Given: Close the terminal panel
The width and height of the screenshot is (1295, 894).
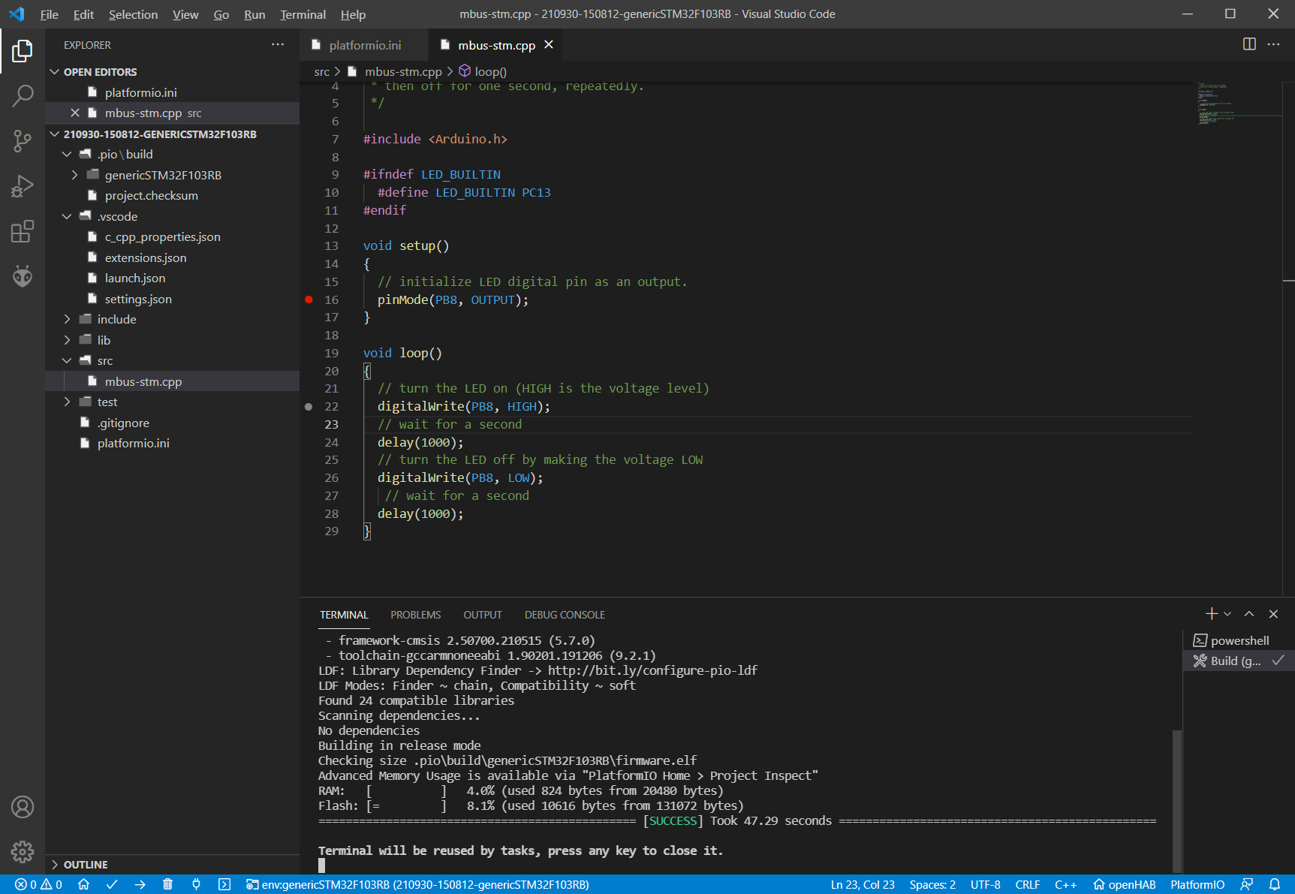Looking at the screenshot, I should pyautogui.click(x=1273, y=614).
